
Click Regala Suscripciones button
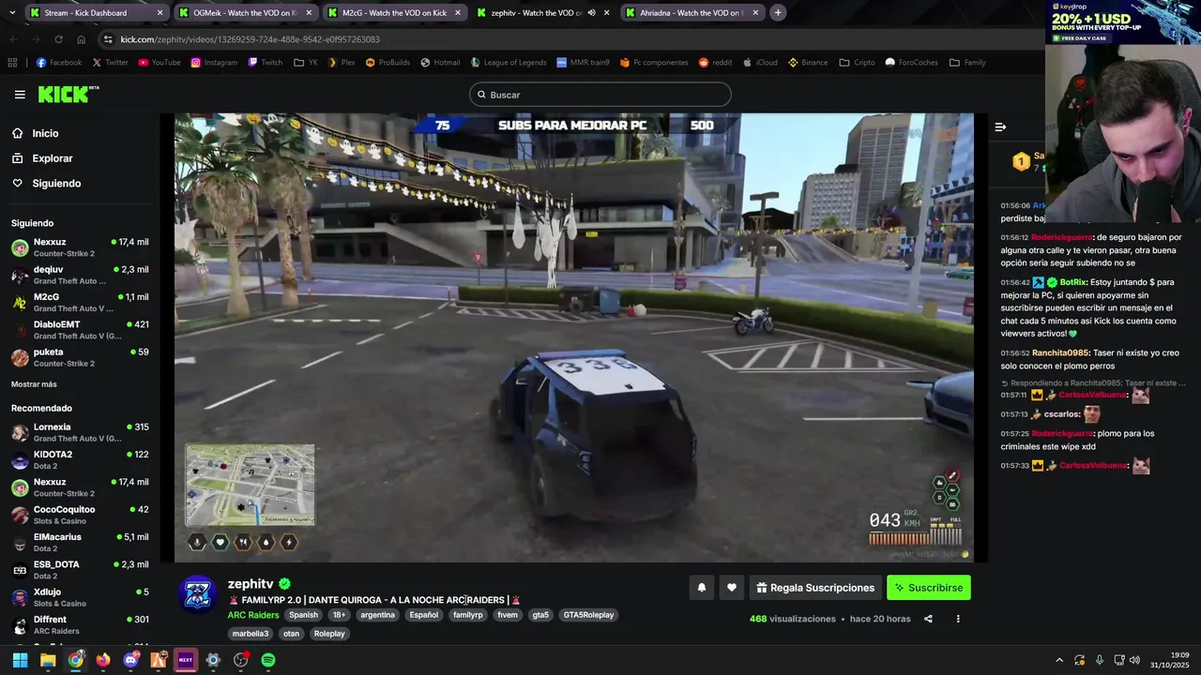point(815,588)
